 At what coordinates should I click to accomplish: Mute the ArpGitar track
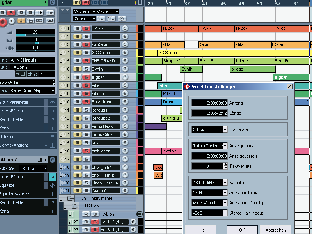(x=78, y=45)
